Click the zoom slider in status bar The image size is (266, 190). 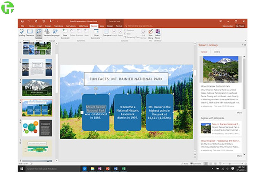point(230,163)
